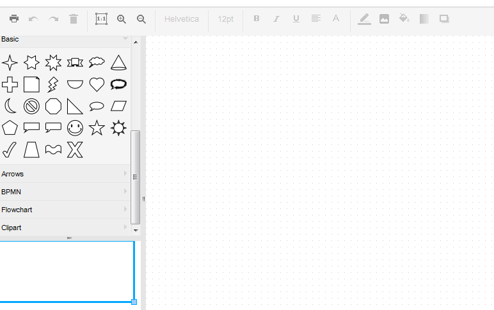Open the line color pencil tool
This screenshot has width=494, height=310.
point(364,19)
